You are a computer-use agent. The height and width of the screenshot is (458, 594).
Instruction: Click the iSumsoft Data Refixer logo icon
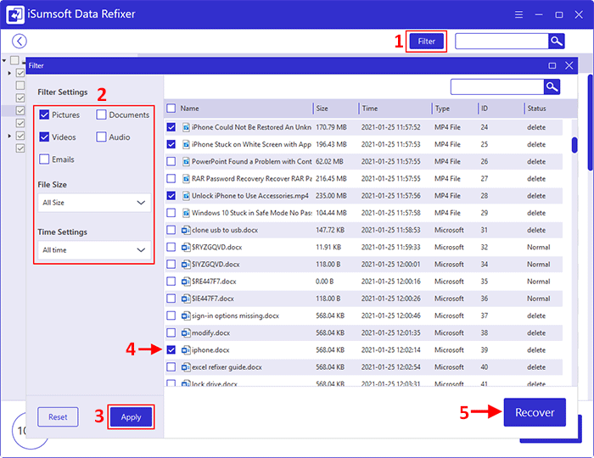click(x=15, y=14)
